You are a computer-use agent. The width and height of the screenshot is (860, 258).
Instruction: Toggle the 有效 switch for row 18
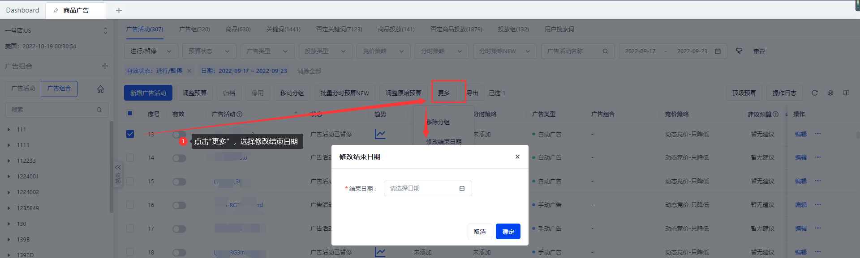point(179,253)
